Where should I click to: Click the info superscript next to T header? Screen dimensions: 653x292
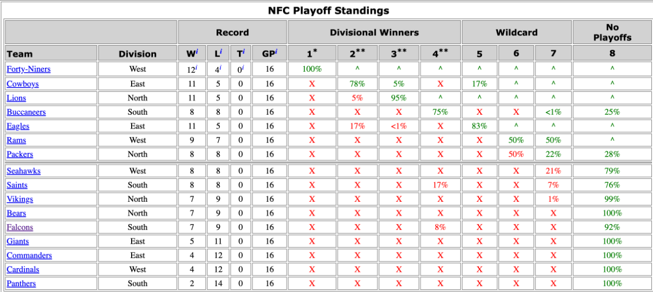(x=244, y=51)
